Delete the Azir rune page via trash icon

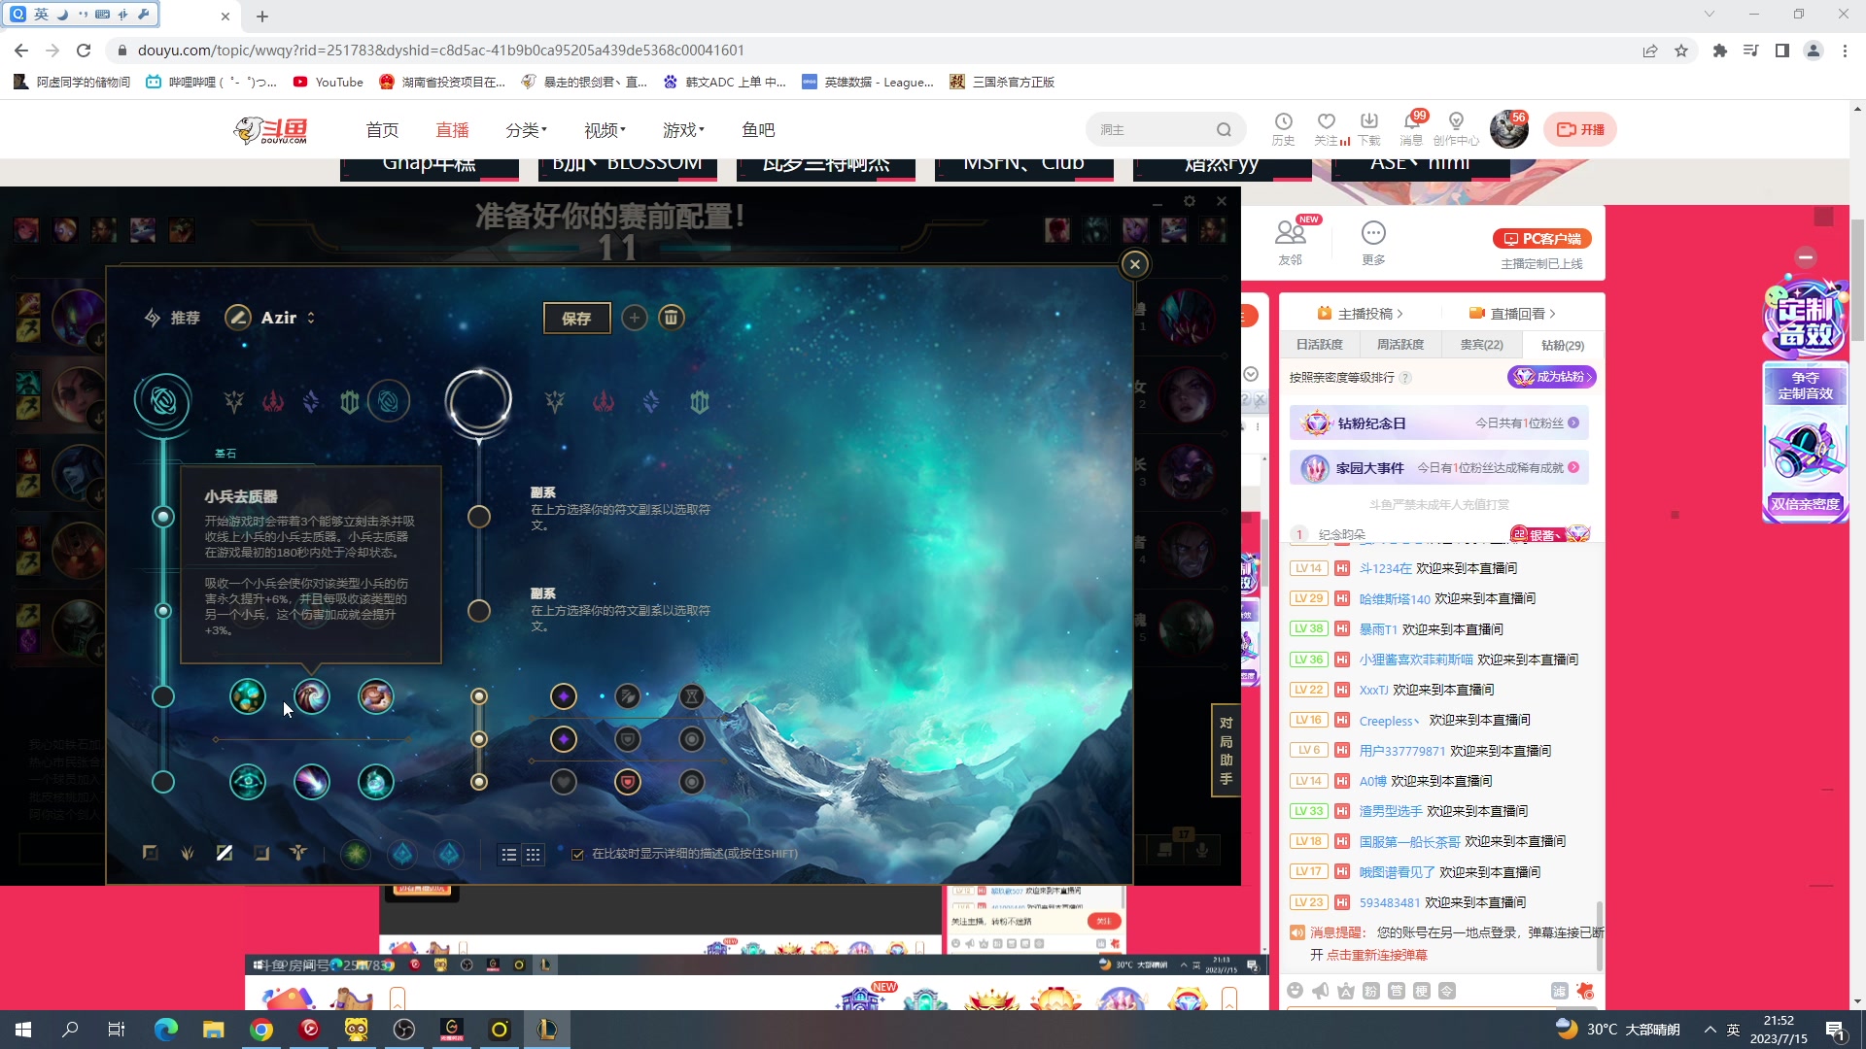[x=672, y=318]
